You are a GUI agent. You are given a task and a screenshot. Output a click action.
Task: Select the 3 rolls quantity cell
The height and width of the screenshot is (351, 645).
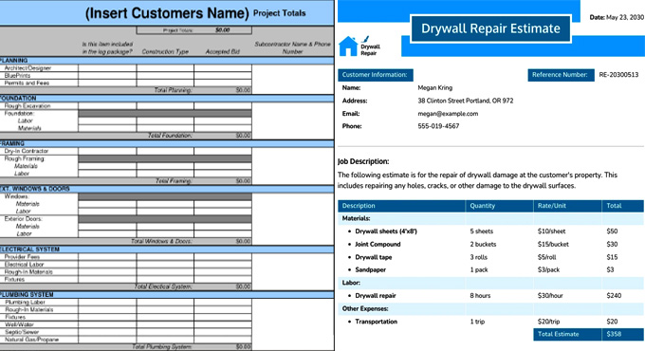tap(478, 257)
